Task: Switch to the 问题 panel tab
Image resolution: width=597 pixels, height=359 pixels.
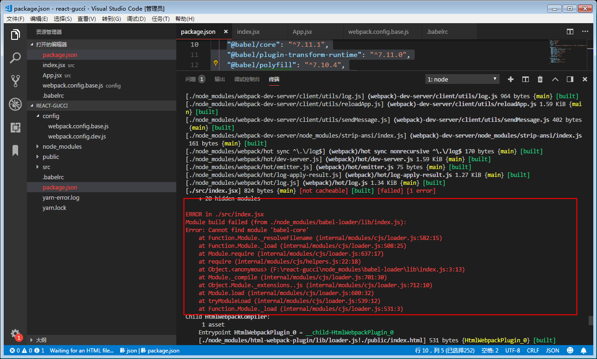Action: click(x=195, y=79)
